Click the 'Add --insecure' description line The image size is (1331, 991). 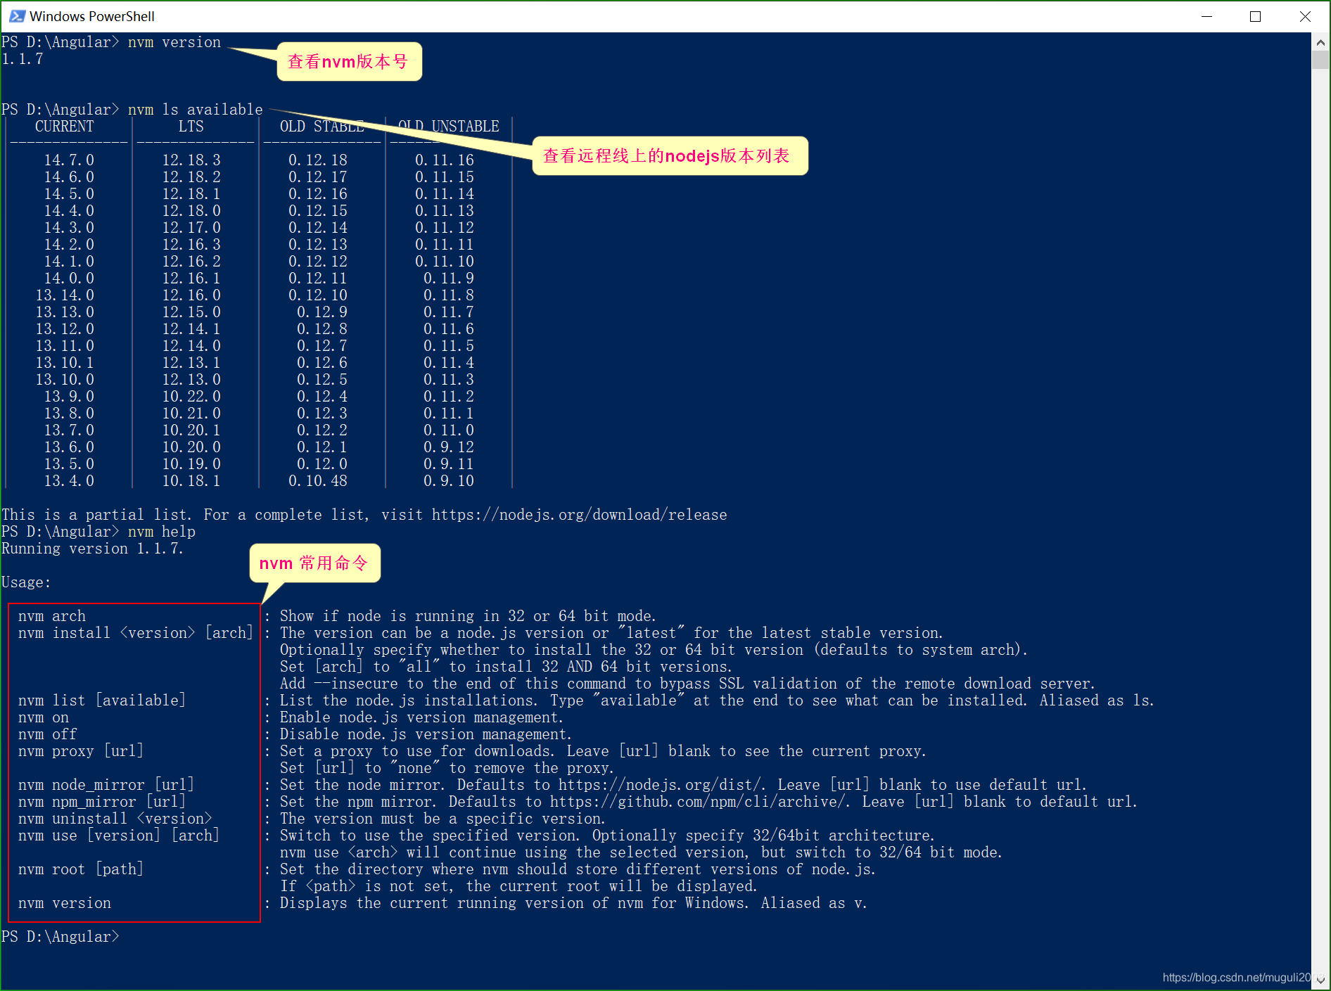tap(687, 684)
